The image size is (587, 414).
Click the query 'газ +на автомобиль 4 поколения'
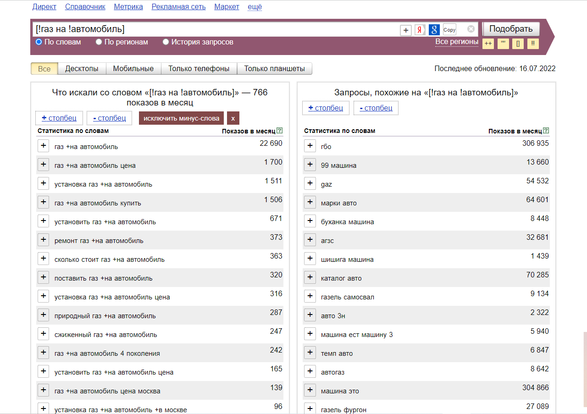(107, 353)
